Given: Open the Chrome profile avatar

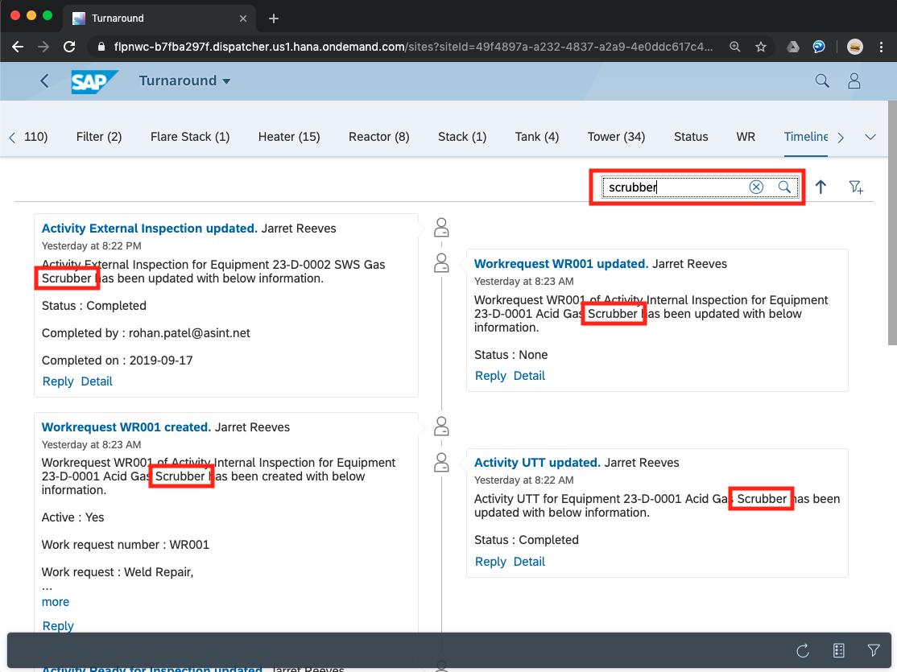Looking at the screenshot, I should (x=854, y=47).
